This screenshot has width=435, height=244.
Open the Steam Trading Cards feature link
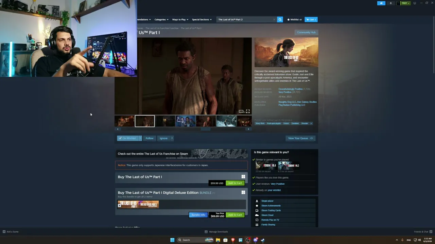[x=271, y=210]
